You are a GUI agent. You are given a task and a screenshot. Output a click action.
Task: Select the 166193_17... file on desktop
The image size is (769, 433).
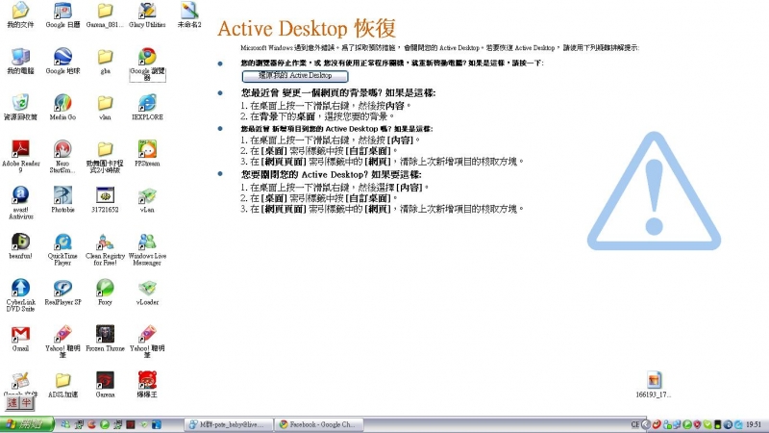[x=654, y=384]
